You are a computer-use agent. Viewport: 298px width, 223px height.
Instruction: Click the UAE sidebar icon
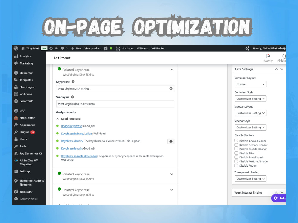pyautogui.click(x=16, y=111)
